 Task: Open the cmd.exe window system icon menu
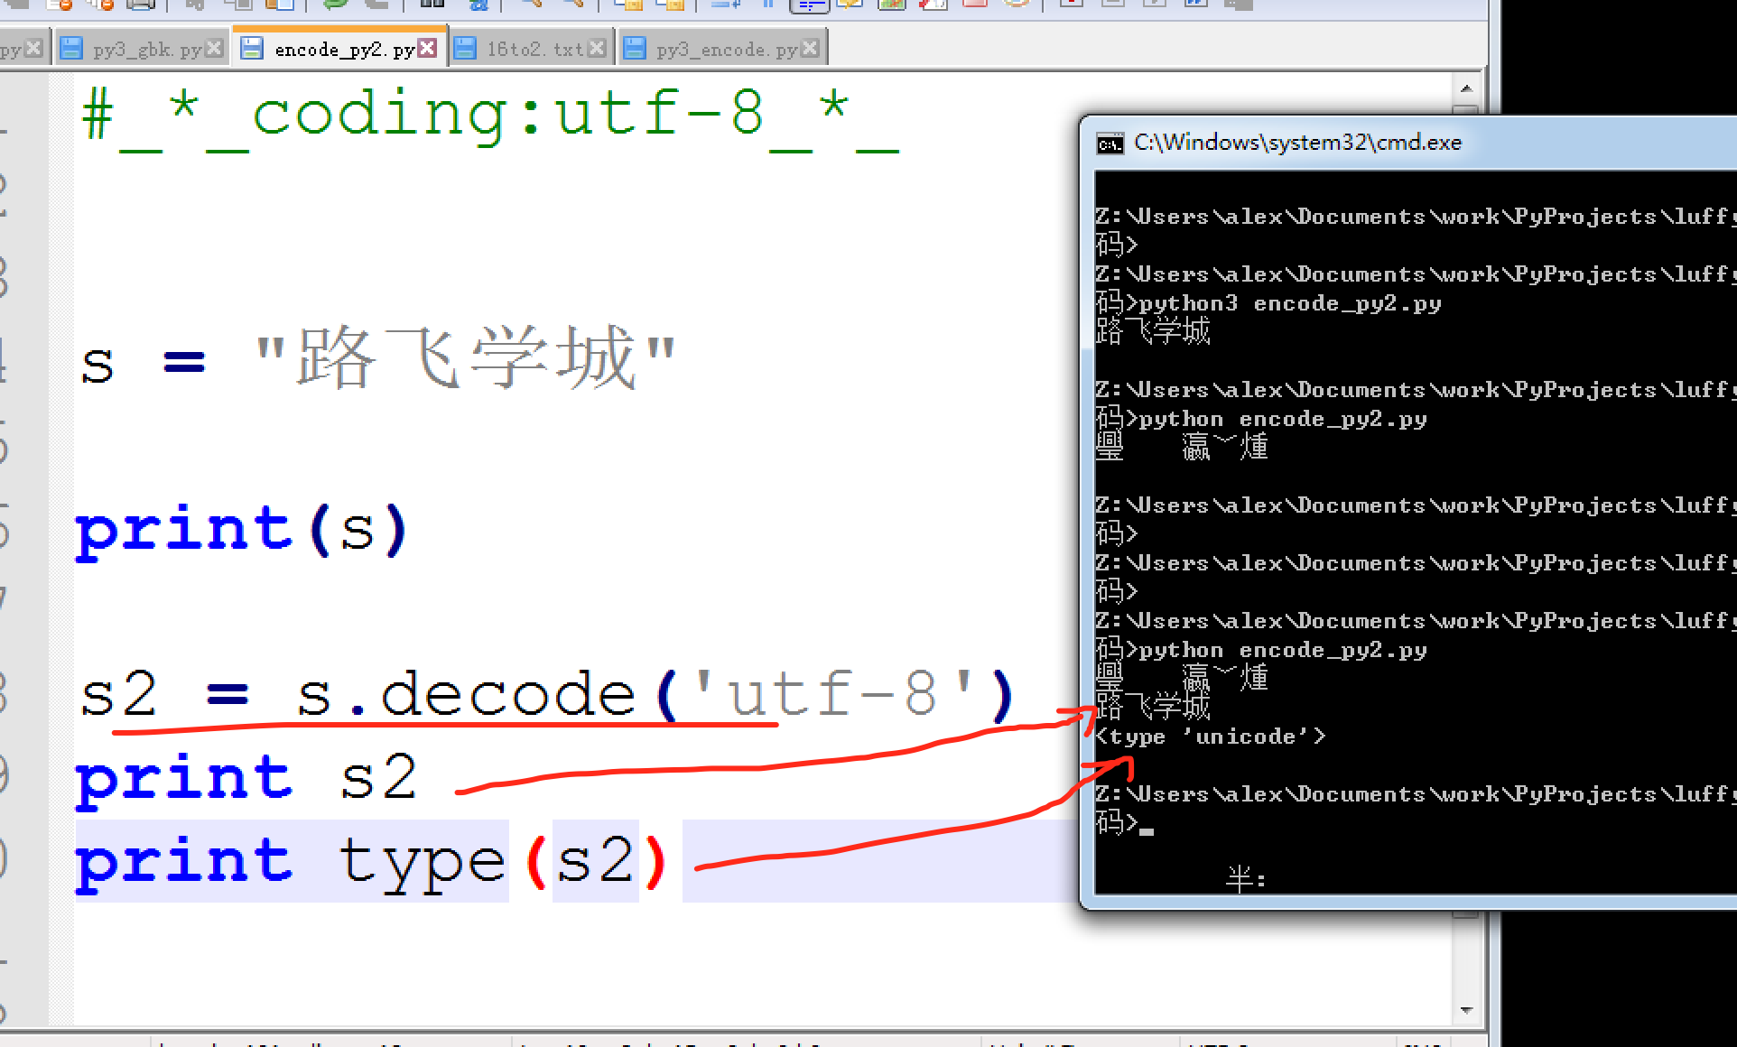pos(1109,144)
